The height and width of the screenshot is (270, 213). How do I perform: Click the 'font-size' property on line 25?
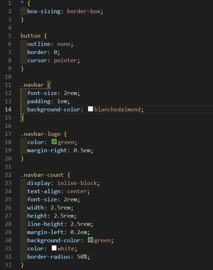tap(42, 200)
